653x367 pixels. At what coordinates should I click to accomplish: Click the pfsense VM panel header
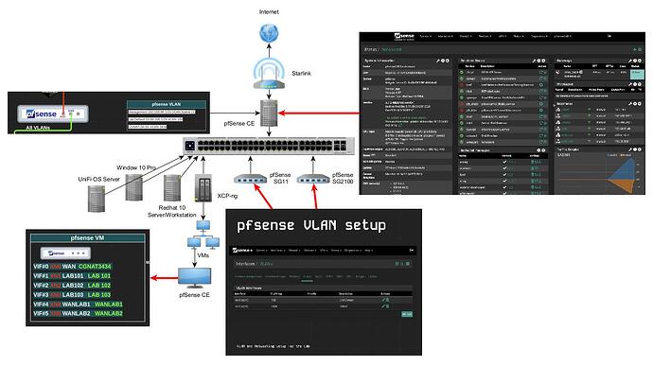click(x=87, y=238)
